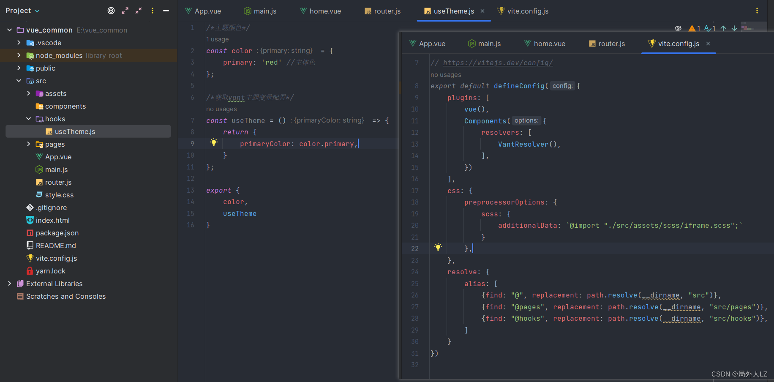The width and height of the screenshot is (774, 382).
Task: Click 'VantResolver()' in vite.config.js
Action: pos(527,144)
